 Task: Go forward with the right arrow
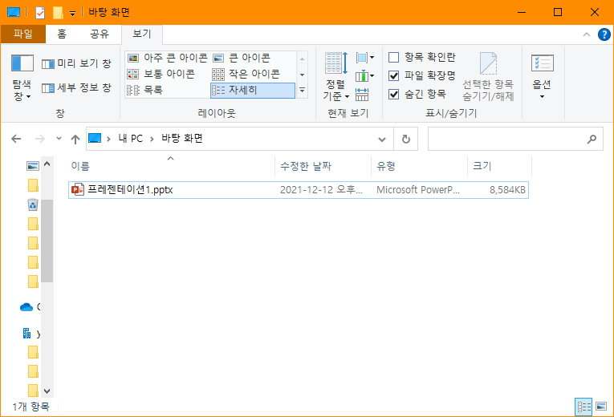39,139
